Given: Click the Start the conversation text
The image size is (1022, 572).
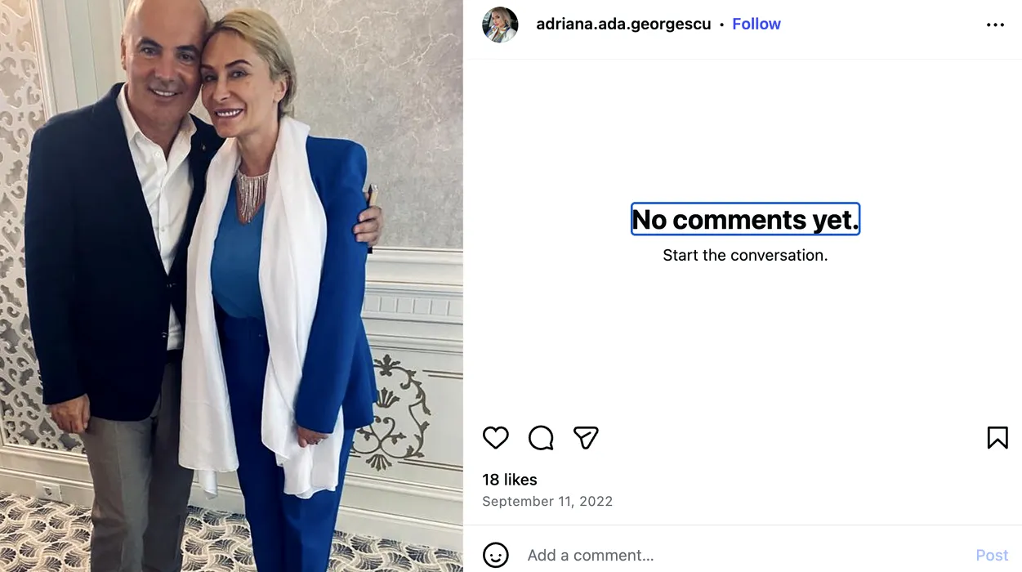Looking at the screenshot, I should coord(745,255).
